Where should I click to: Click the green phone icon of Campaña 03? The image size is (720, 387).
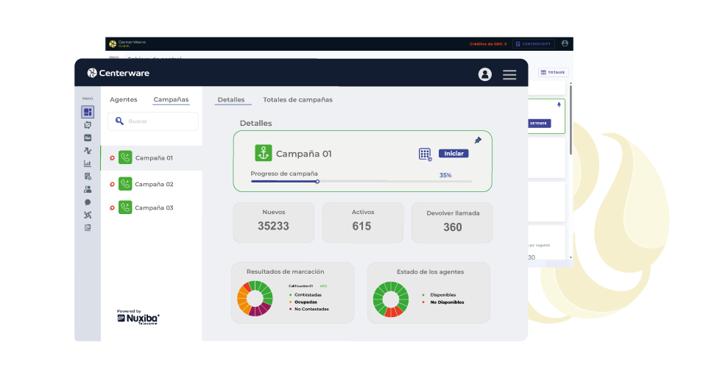click(125, 207)
